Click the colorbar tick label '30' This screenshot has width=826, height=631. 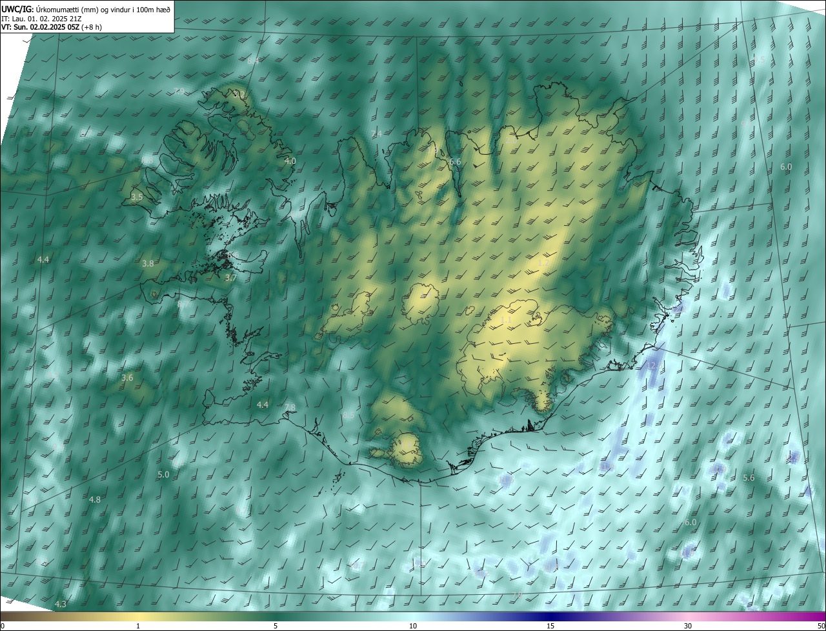tap(688, 626)
